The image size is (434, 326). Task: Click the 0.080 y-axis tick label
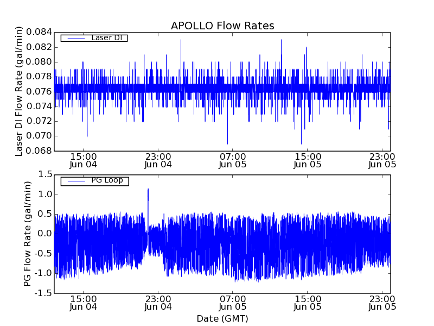(39, 62)
